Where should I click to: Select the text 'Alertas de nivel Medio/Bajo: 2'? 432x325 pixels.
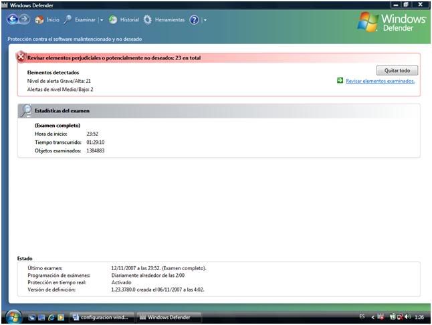point(60,90)
